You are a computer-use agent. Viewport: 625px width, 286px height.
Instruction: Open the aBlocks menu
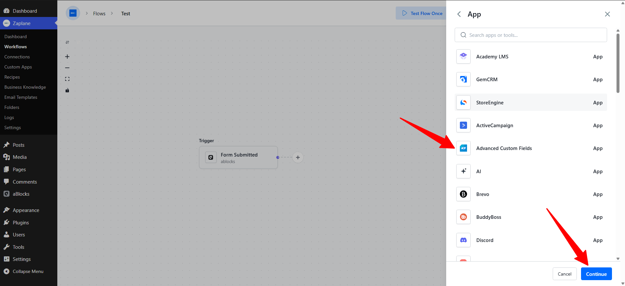click(x=29, y=194)
